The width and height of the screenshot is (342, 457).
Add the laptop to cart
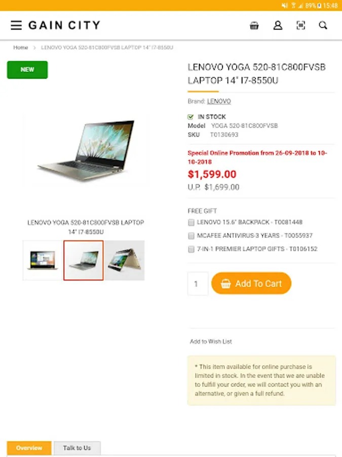click(251, 283)
